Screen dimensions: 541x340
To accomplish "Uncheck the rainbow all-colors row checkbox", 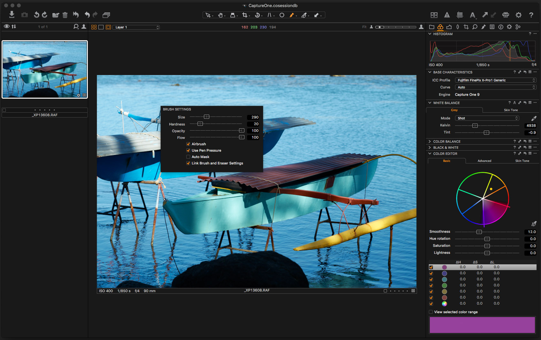I will (431, 304).
